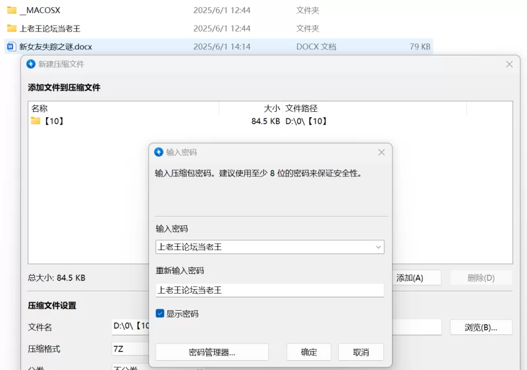Click the 浏览(B)... button
The image size is (527, 370).
[x=481, y=327]
